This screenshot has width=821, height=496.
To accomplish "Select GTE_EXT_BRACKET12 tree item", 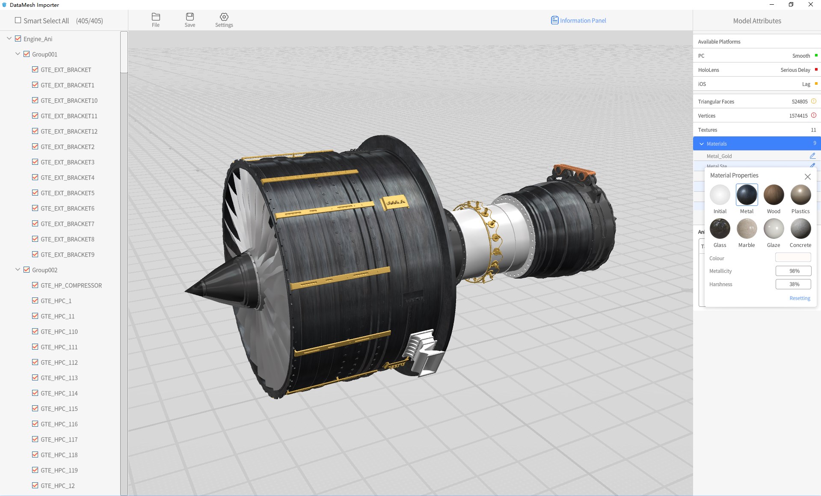I will (x=69, y=131).
